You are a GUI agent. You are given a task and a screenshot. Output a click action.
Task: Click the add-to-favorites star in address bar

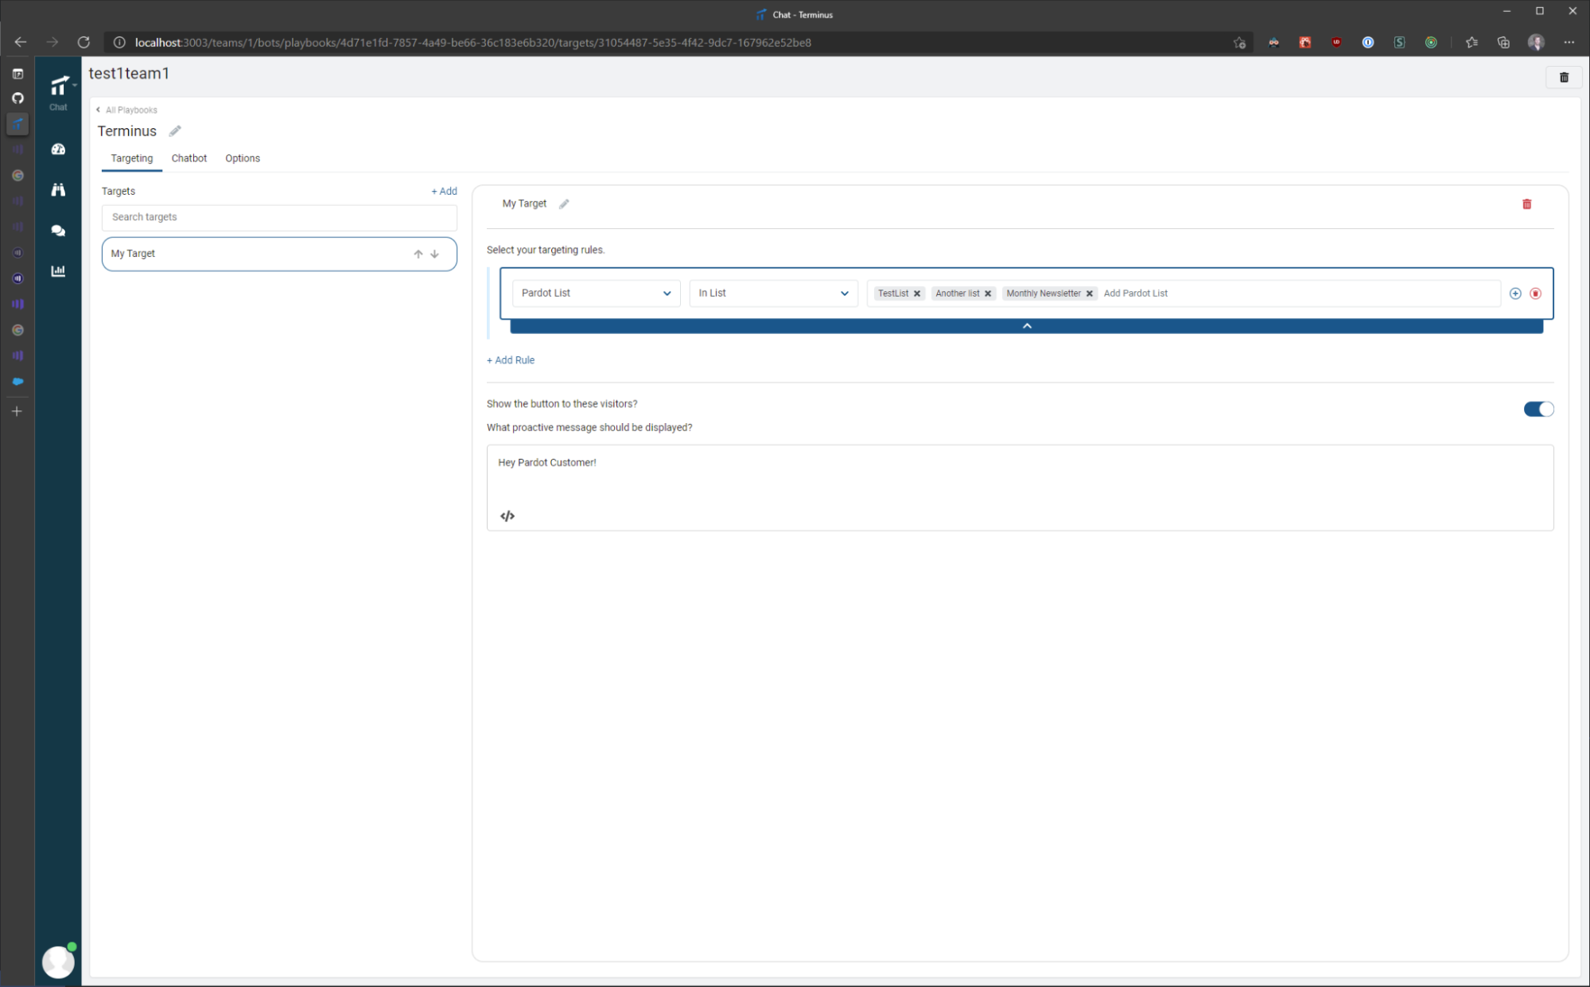(1239, 42)
